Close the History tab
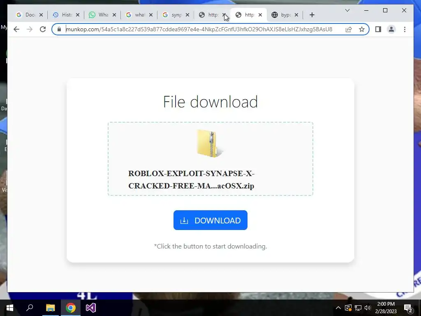 coord(78,15)
